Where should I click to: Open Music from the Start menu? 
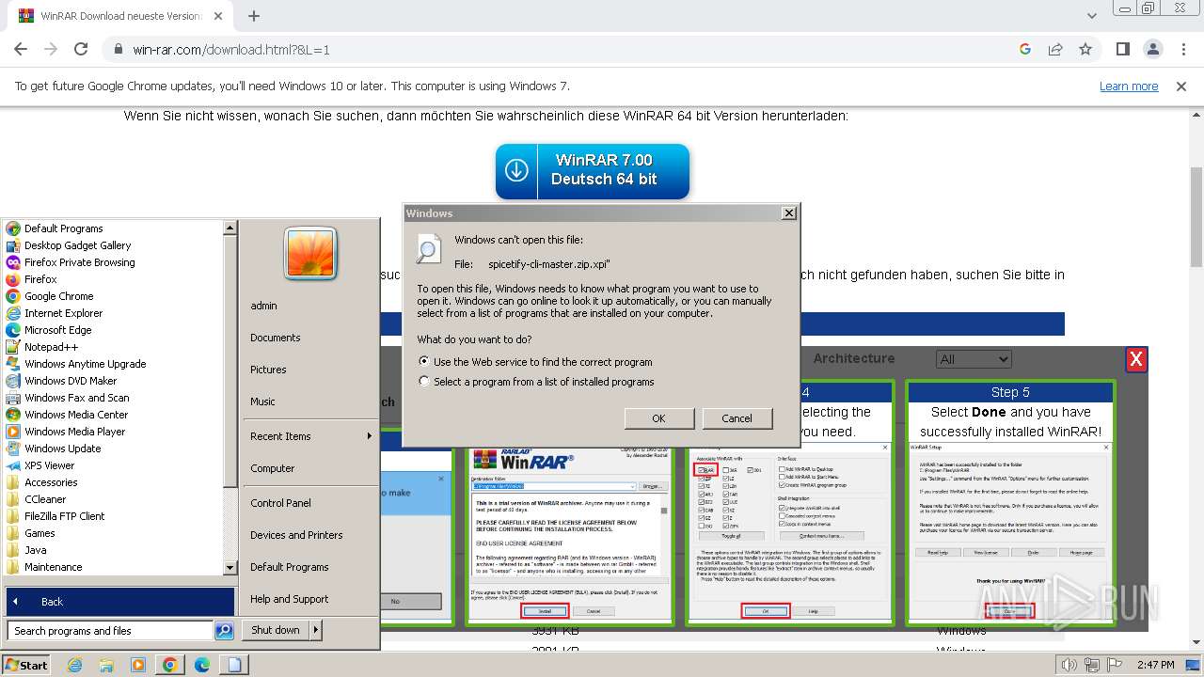click(262, 401)
